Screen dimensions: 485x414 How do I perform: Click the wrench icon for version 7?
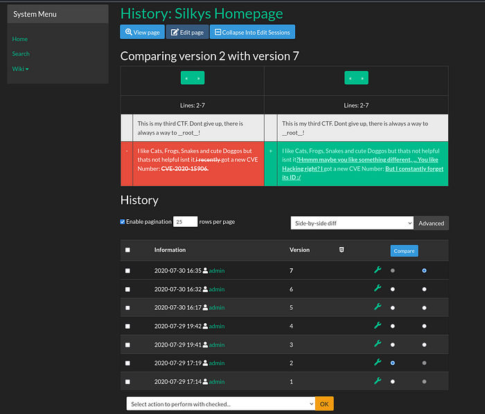378,270
